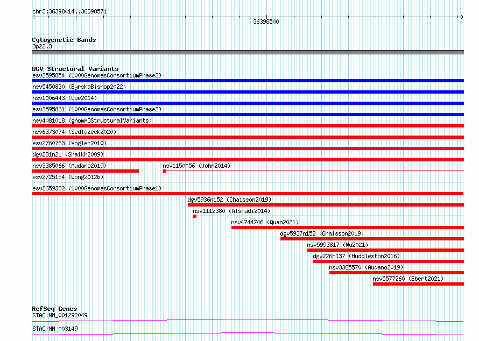479x341 pixels.
Task: Click the 3p22.3 cytogenetic band label
Action: (x=42, y=46)
